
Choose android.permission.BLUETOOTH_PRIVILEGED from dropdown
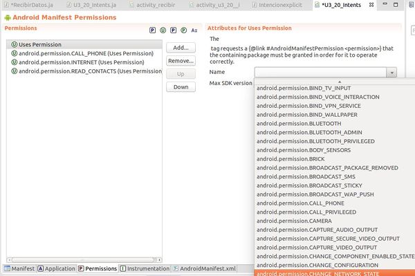tap(335, 141)
